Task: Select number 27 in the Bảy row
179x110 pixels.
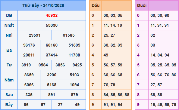Action: point(60,105)
